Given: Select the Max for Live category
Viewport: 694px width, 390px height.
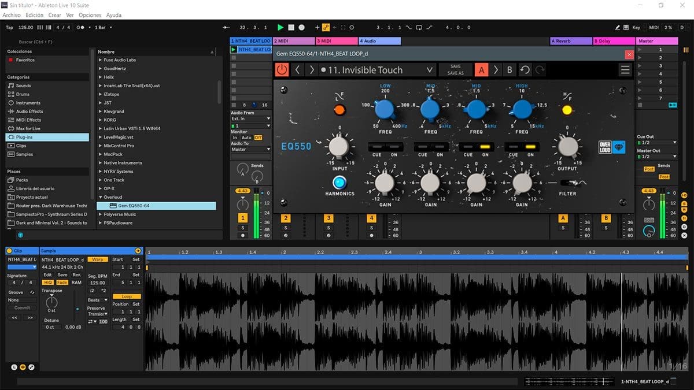Looking at the screenshot, I should [47, 129].
